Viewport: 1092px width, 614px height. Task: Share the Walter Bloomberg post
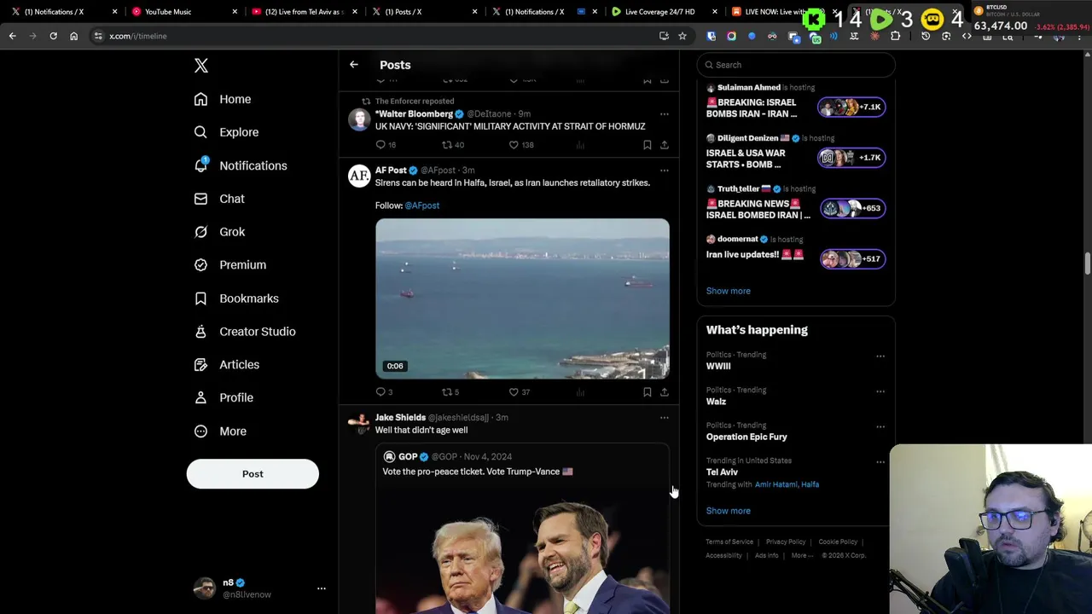(665, 145)
